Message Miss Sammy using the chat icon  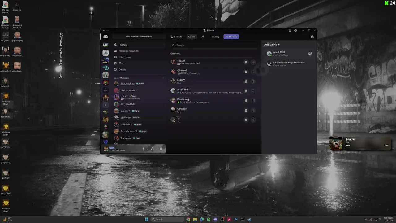pos(246,101)
